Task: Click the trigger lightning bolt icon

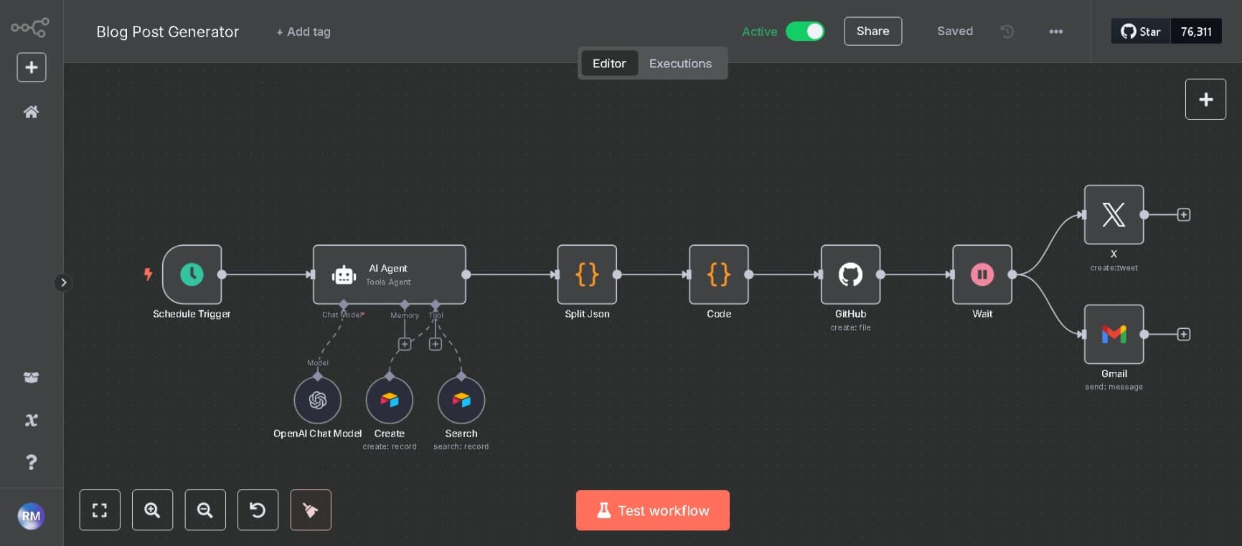Action: 148,274
